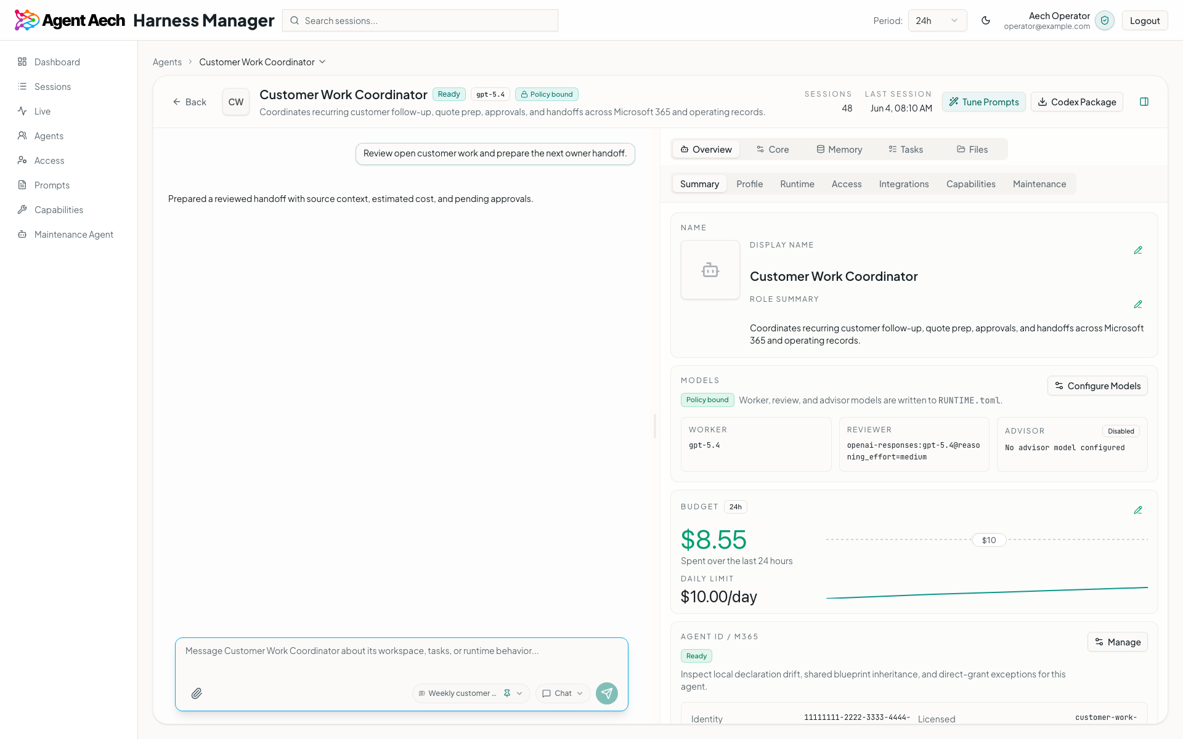
Task: Select the Access sub-tab
Action: tap(847, 184)
